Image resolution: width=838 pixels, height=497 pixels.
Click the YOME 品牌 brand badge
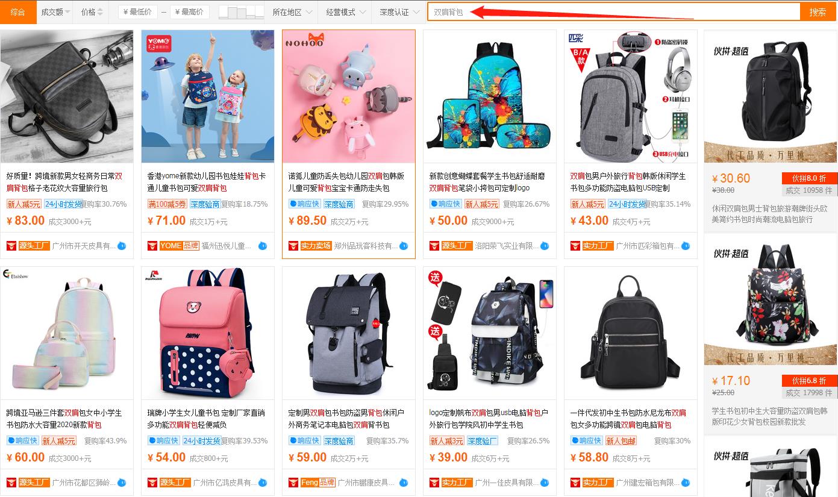click(179, 246)
